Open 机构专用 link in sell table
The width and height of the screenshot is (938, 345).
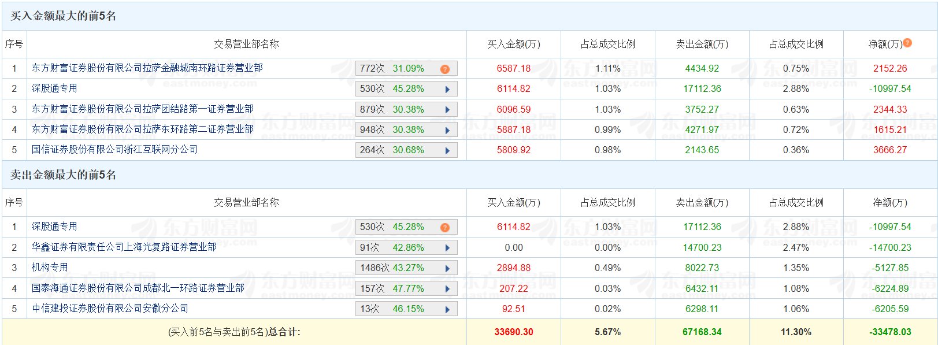point(50,268)
